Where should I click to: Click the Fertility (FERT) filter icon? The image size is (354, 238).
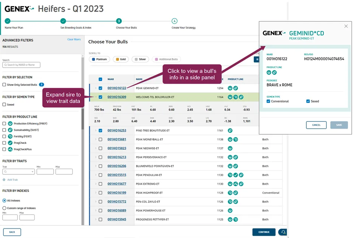coord(10,136)
